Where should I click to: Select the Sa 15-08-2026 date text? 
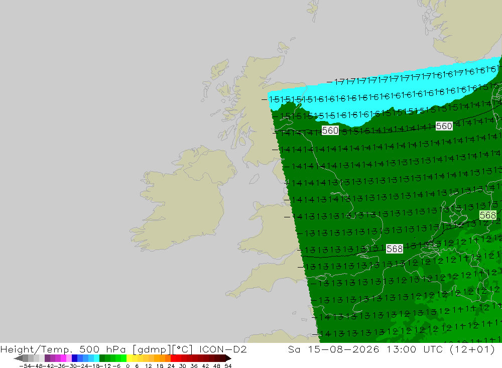tap(333, 349)
